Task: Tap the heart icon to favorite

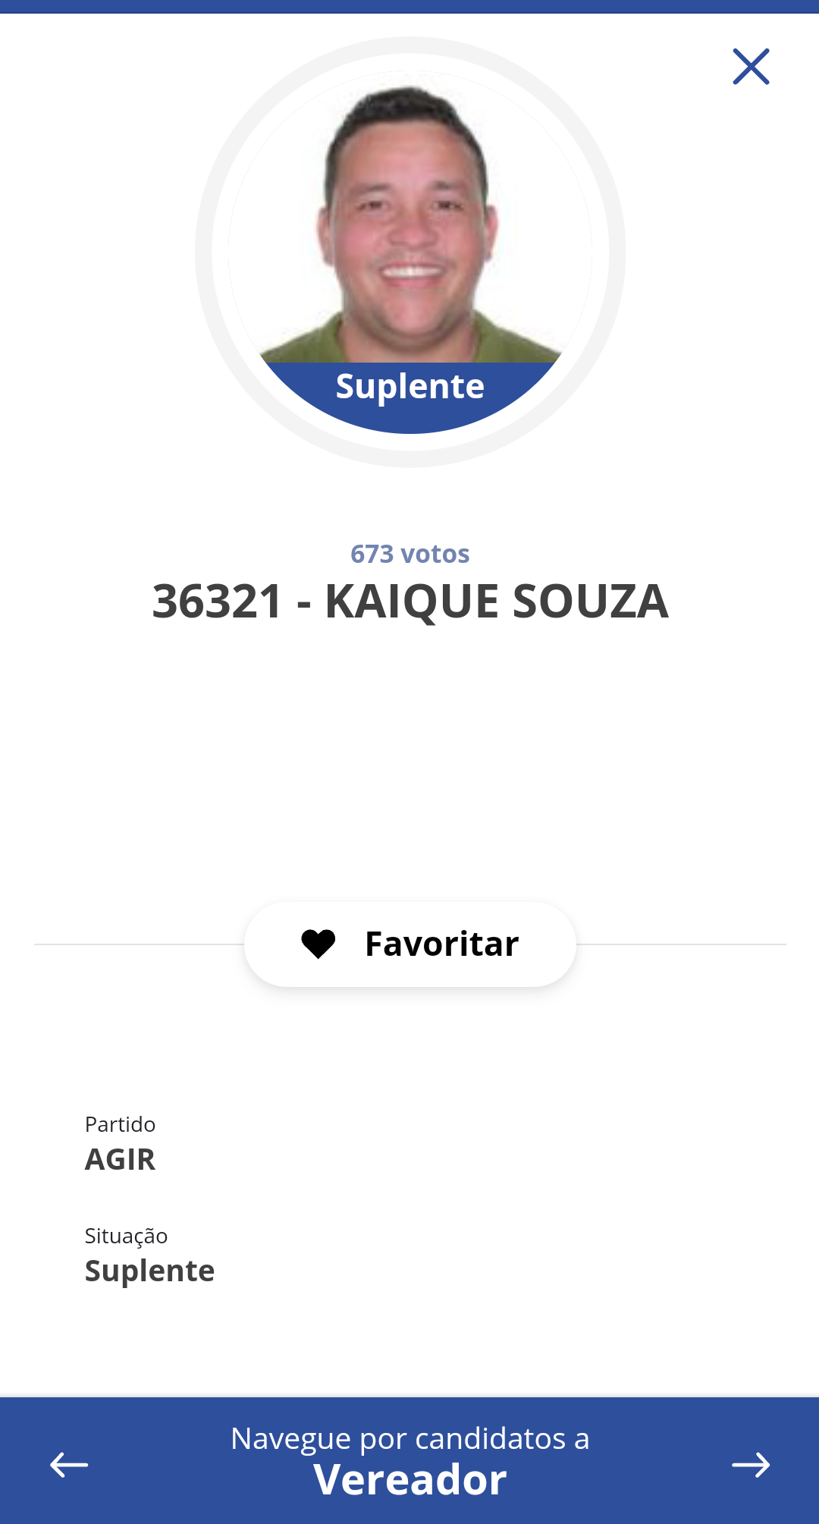Action: (x=318, y=944)
